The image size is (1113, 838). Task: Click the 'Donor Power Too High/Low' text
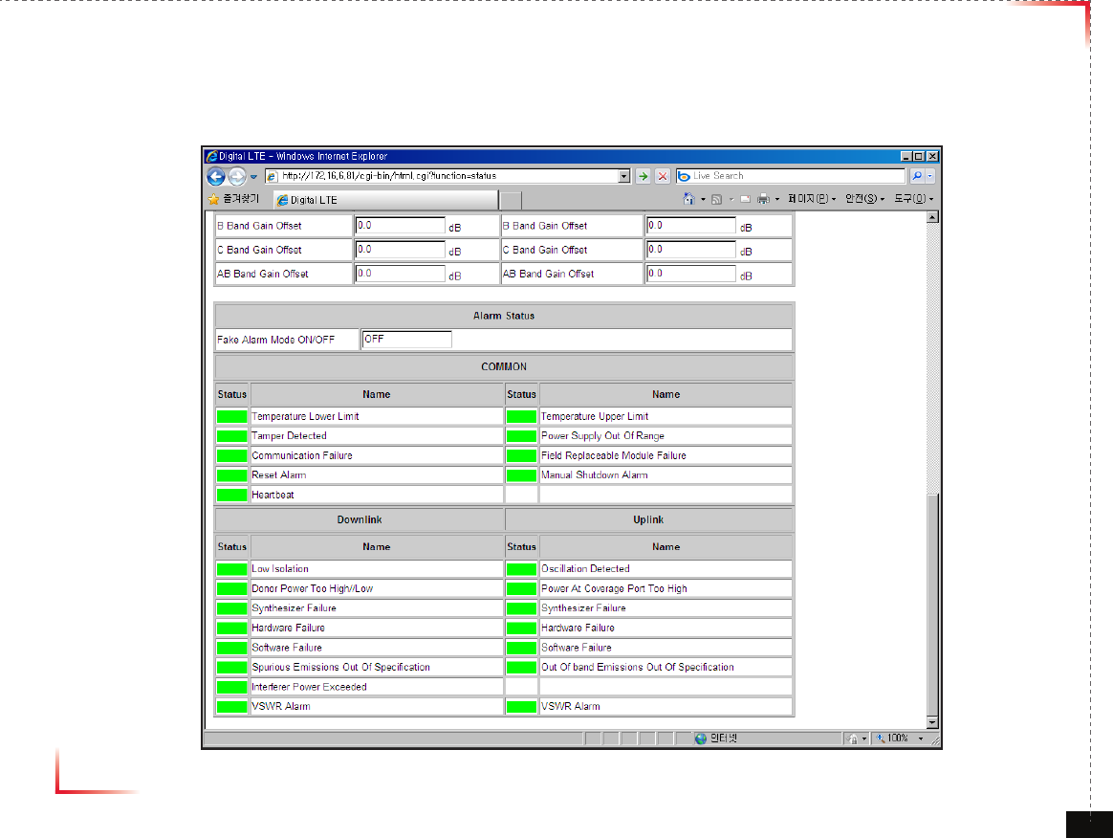click(x=312, y=588)
